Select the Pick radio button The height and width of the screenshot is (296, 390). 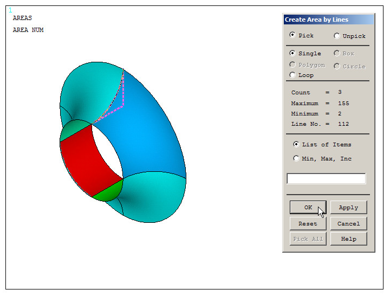[292, 35]
